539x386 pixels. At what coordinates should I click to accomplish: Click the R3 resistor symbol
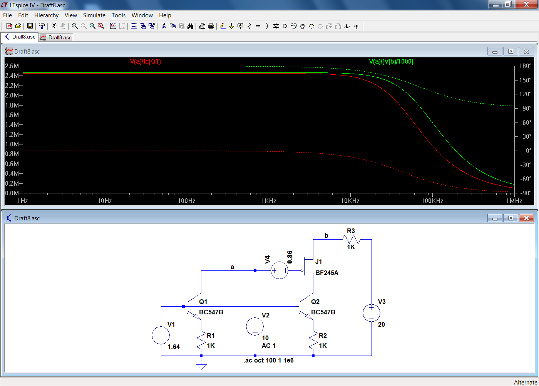[x=351, y=240]
